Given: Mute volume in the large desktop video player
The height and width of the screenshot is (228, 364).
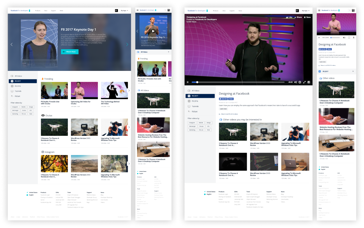Looking at the screenshot, I should [x=295, y=82].
